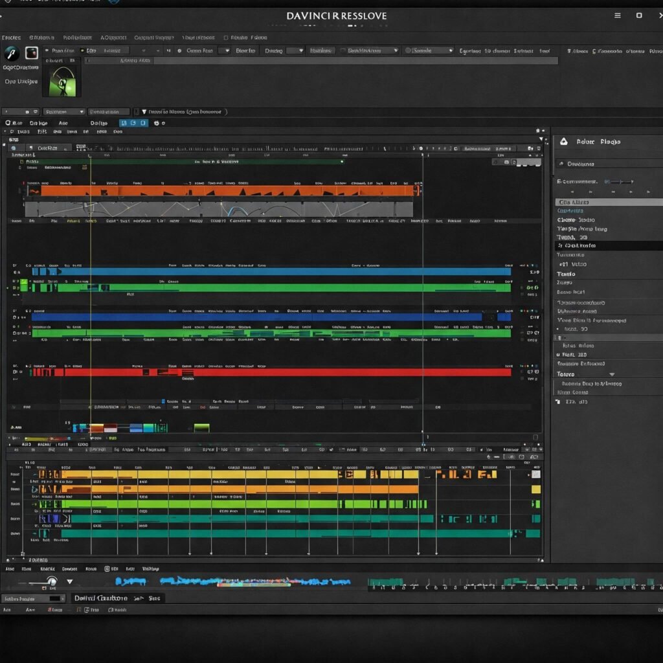
Task: Click the round zoom icon left of timeline ruler
Action: coord(14,148)
